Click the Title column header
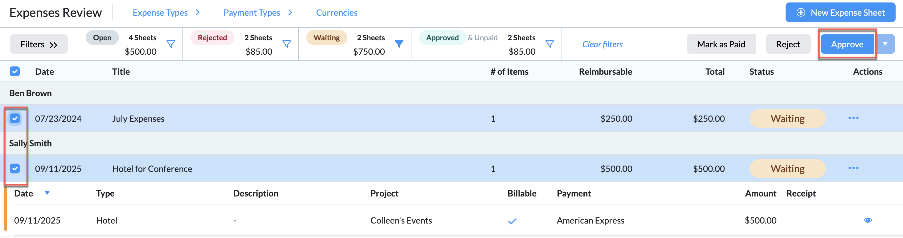This screenshot has height=238, width=903. tap(121, 71)
